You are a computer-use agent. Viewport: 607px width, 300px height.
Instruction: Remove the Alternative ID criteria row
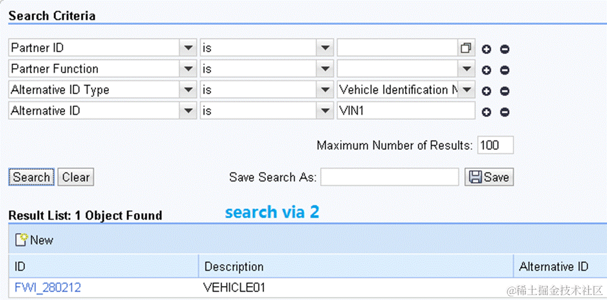pos(504,112)
